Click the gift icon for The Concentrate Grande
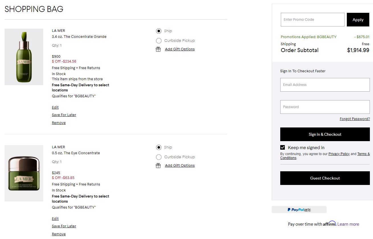 (x=158, y=49)
